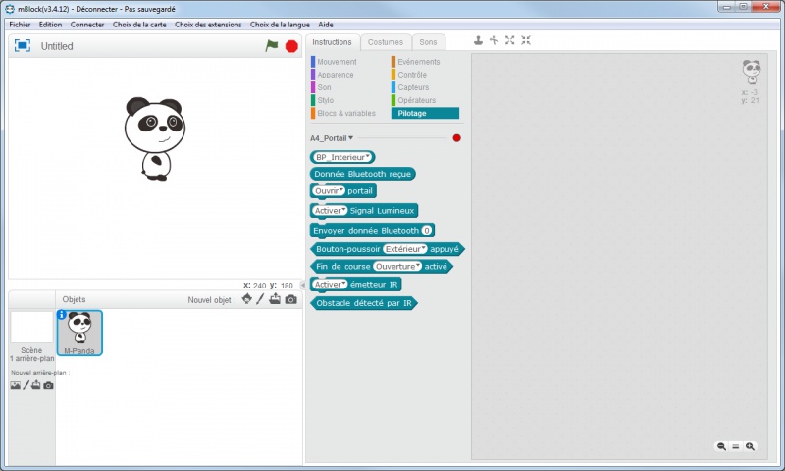Screen dimensions: 785x471
Task: Choose new sprite from library icon
Action: point(246,299)
